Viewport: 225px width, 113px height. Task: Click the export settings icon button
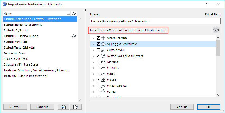pos(76,107)
